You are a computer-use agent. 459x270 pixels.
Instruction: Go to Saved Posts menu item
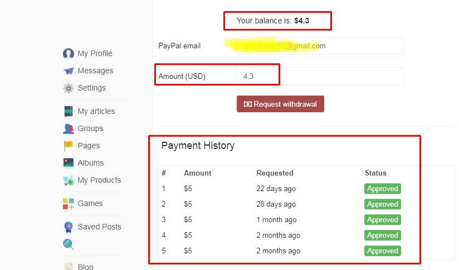click(x=99, y=227)
